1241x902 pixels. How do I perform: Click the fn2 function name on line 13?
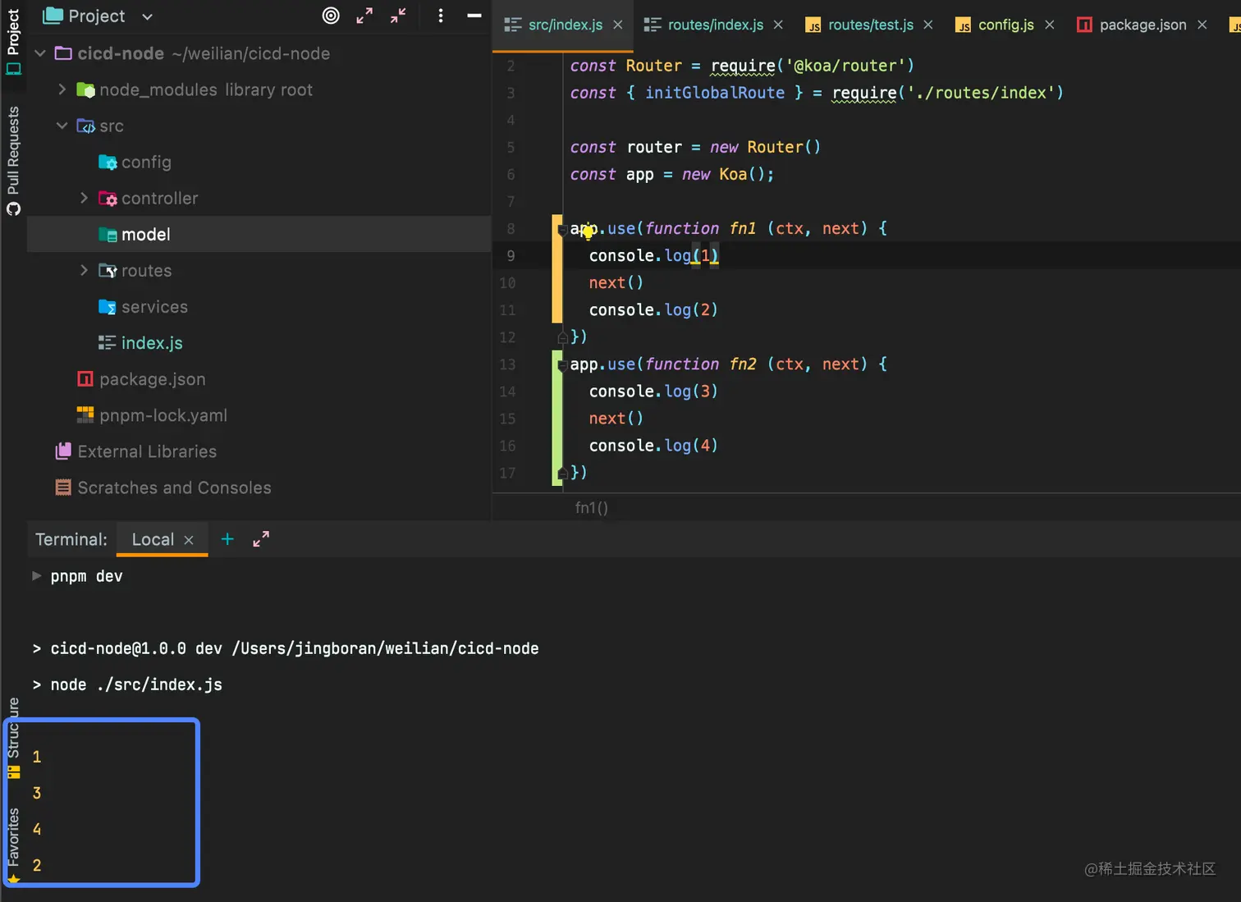pos(743,364)
